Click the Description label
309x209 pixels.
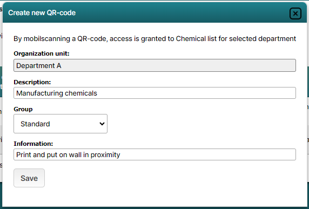tap(32, 82)
